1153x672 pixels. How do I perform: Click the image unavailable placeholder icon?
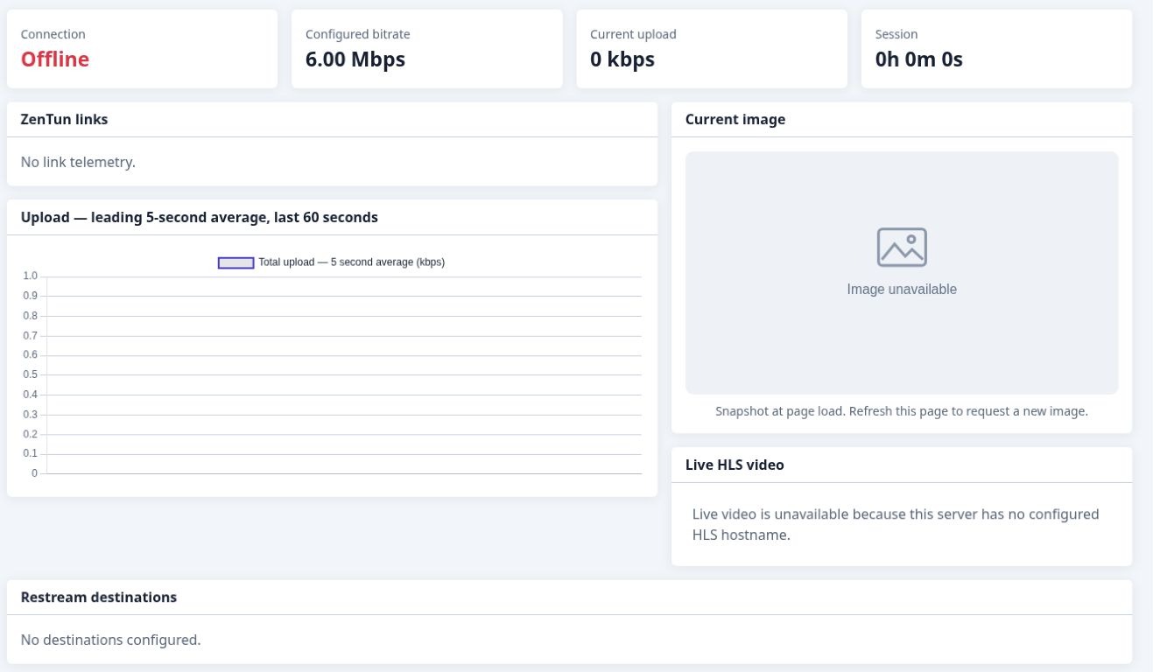coord(902,247)
